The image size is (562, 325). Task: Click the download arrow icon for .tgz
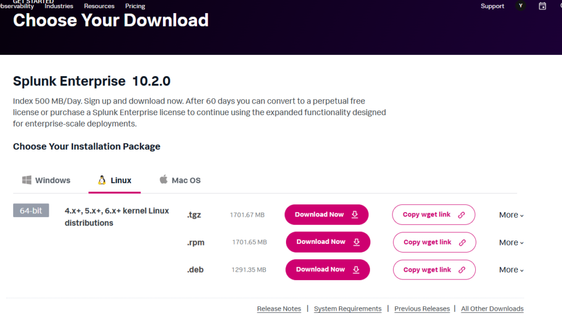pyautogui.click(x=355, y=214)
